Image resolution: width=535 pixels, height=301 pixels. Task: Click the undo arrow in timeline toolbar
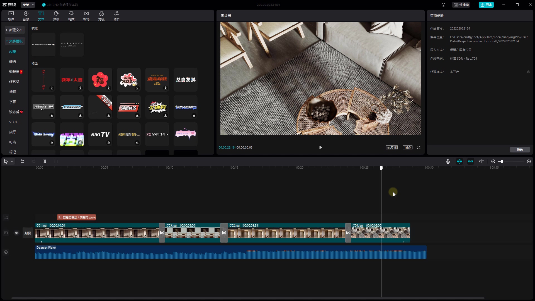click(23, 161)
